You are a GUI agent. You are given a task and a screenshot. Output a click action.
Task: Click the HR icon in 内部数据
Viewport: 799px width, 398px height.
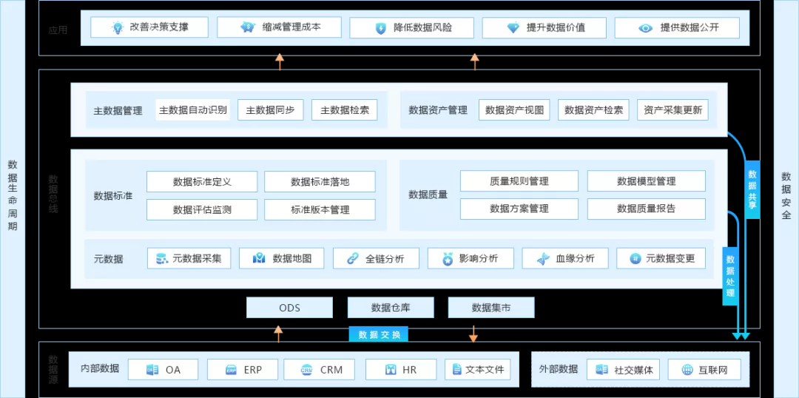(x=390, y=370)
